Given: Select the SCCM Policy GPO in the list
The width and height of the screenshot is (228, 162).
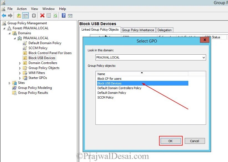Looking at the screenshot, I should click(106, 97).
